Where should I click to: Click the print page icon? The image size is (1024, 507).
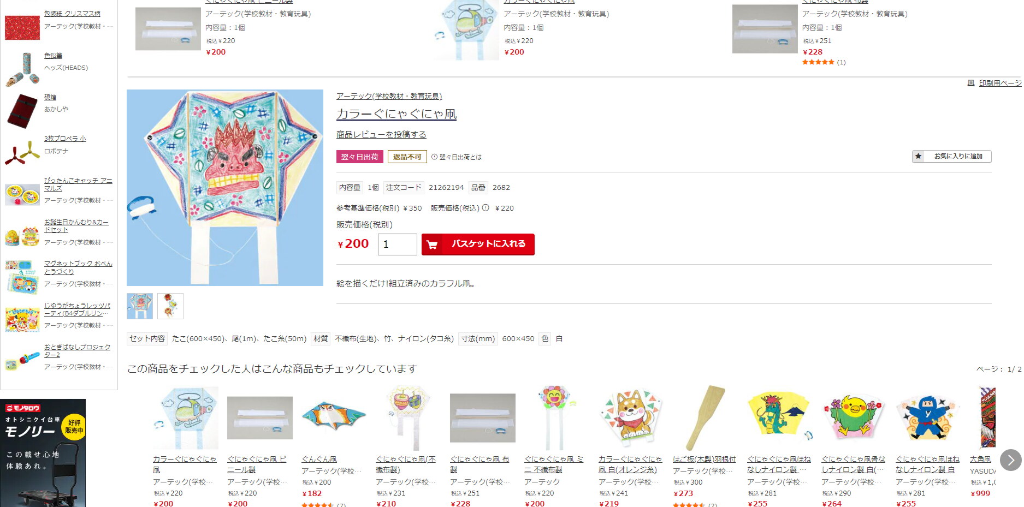pyautogui.click(x=970, y=83)
